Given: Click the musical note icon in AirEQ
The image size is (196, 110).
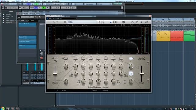Looking at the screenshot, I should click(141, 22).
